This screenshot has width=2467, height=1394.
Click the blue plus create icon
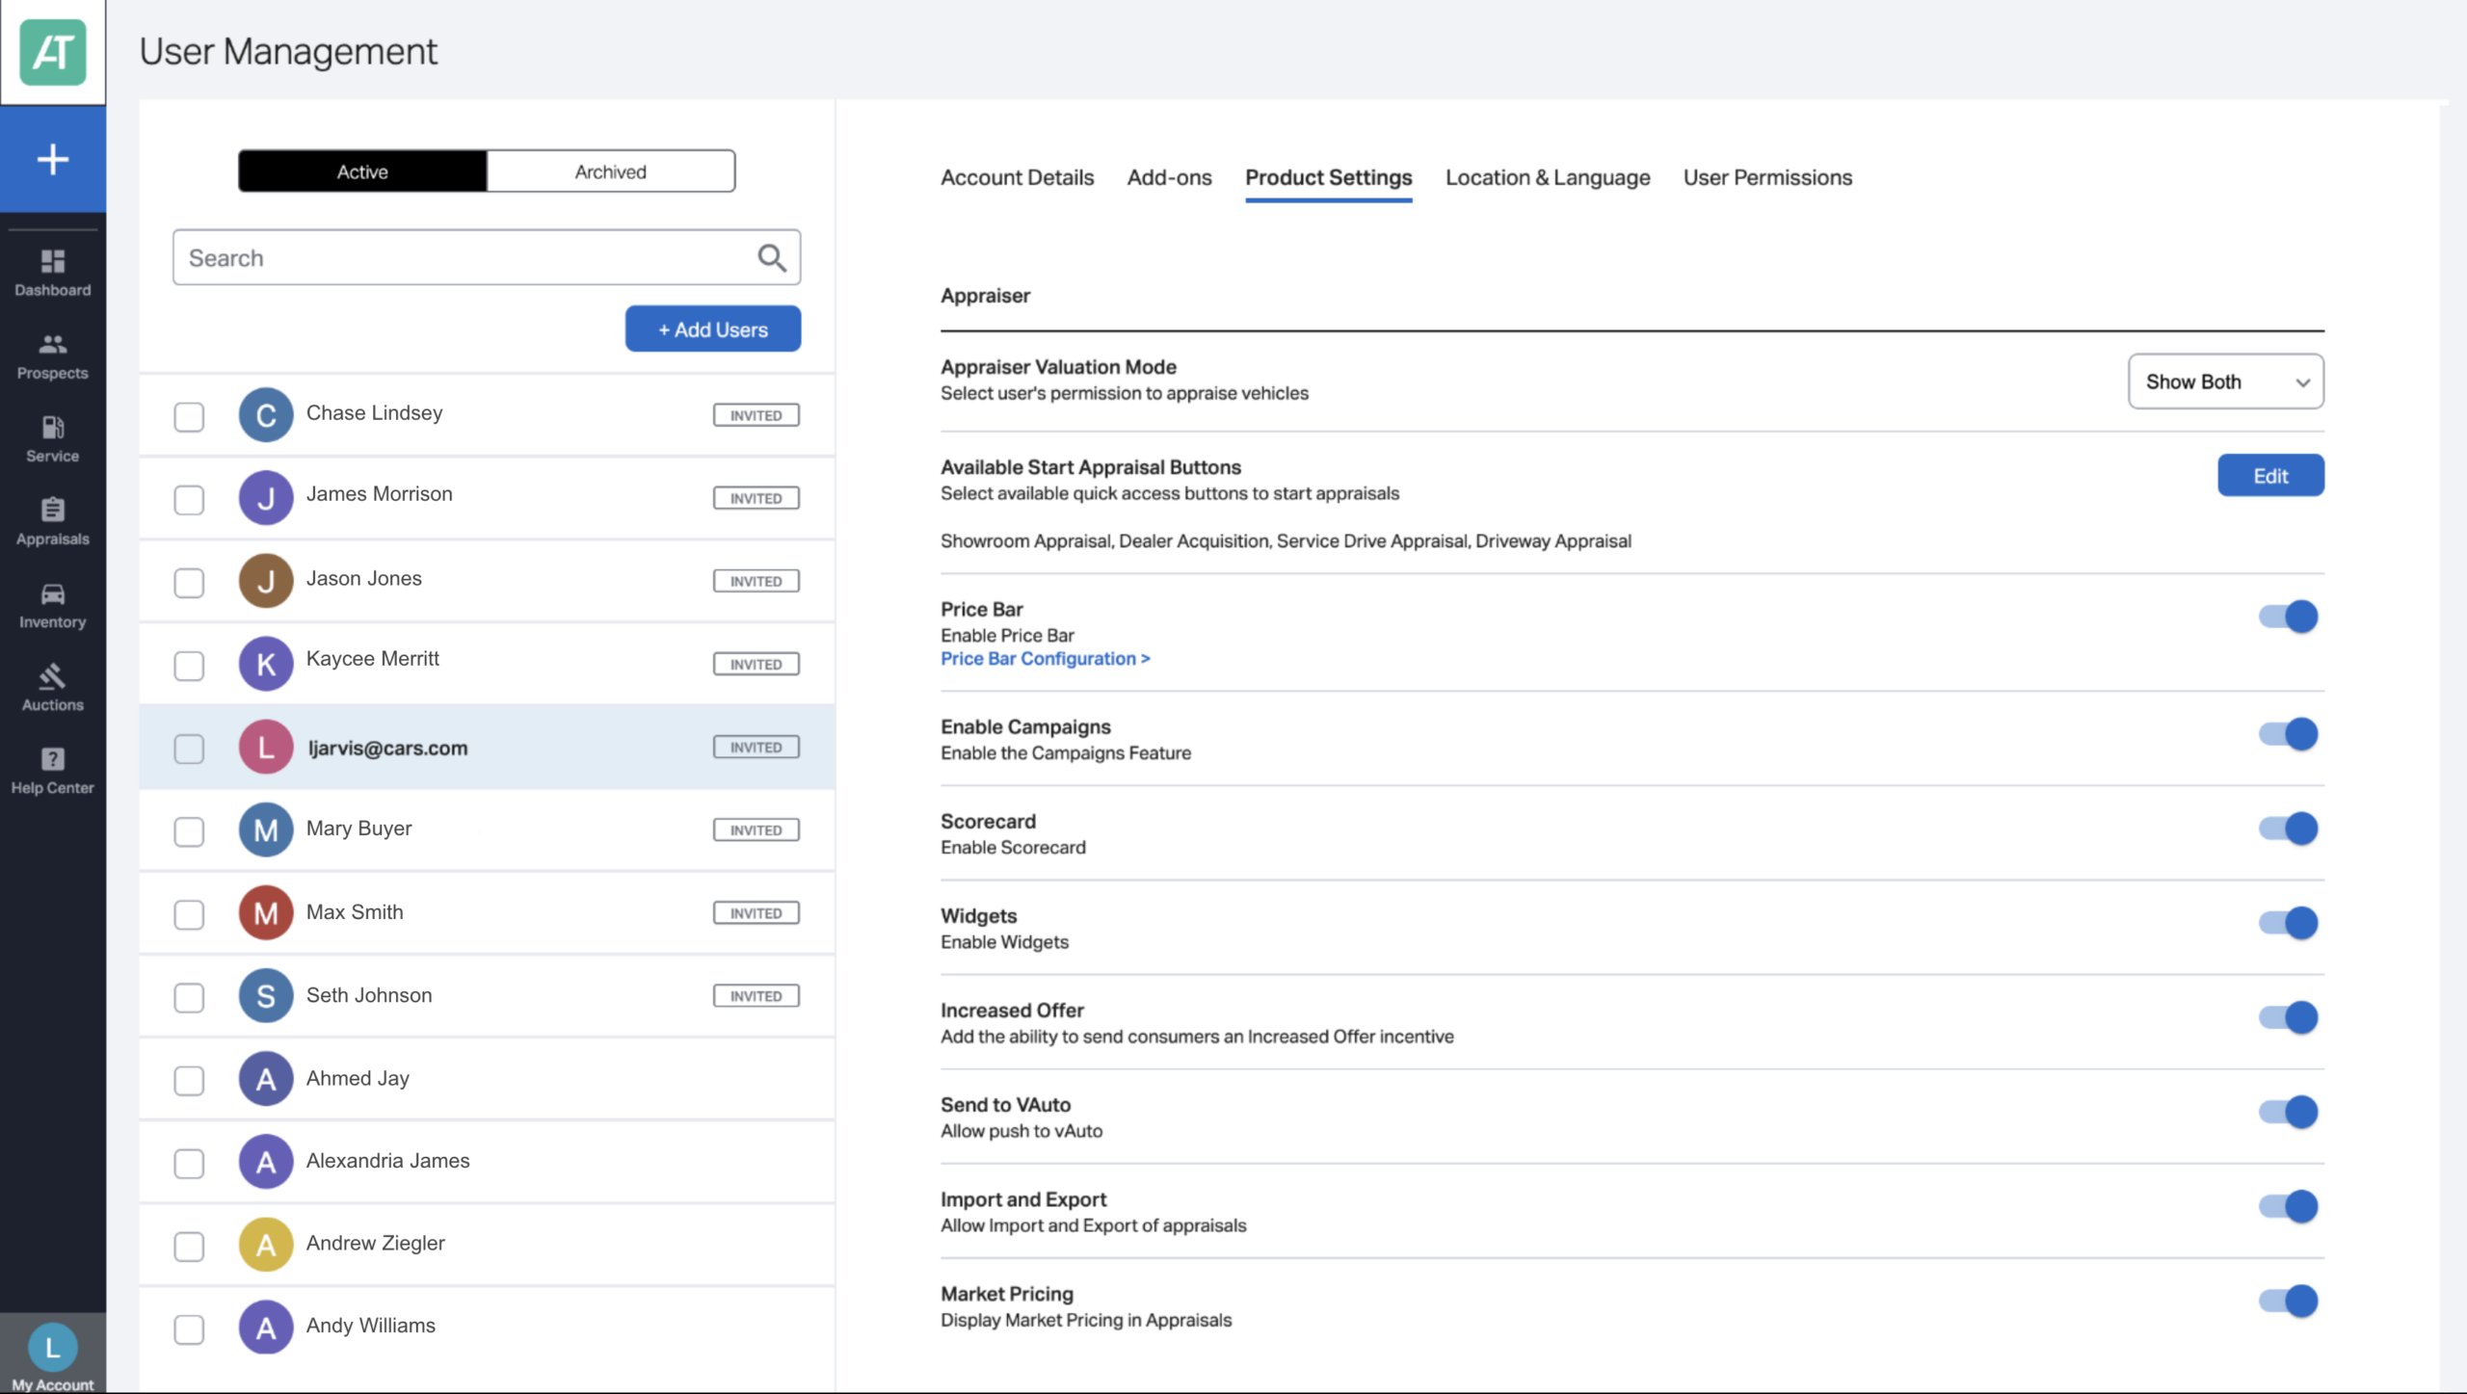click(x=53, y=159)
